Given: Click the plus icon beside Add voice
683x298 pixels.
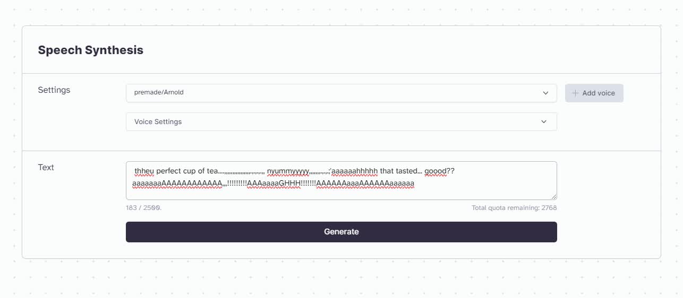Looking at the screenshot, I should coord(575,93).
